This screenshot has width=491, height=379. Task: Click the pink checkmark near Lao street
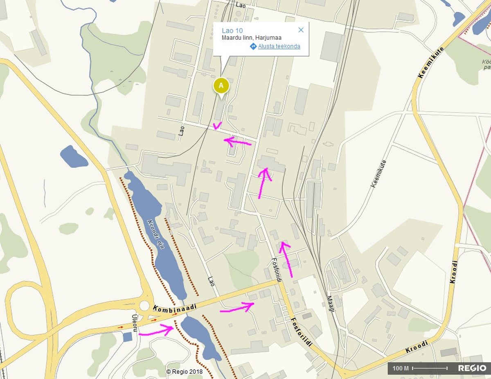(x=218, y=125)
